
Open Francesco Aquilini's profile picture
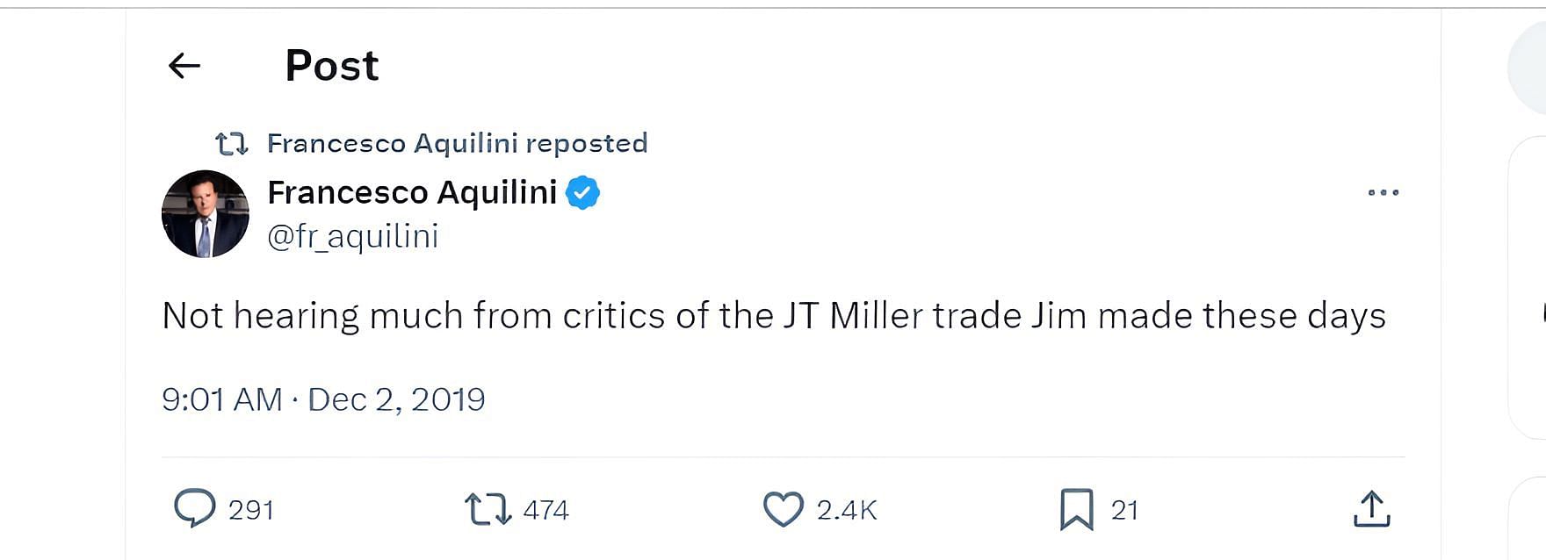click(x=206, y=214)
